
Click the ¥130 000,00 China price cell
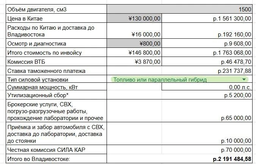coord(134,18)
